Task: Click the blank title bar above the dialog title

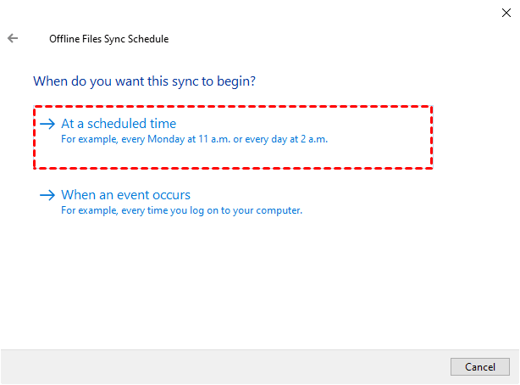Action: 254,13
